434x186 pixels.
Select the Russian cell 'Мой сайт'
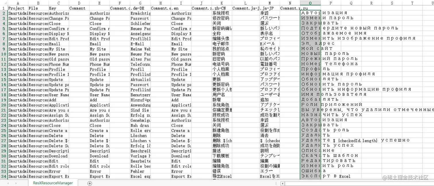pos(310,49)
